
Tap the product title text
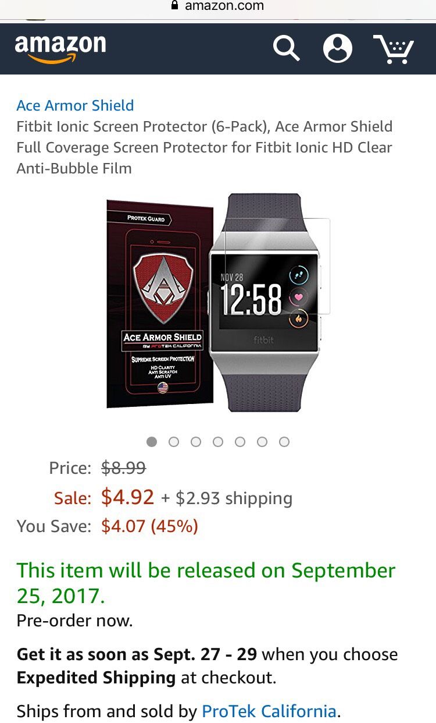tap(205, 147)
